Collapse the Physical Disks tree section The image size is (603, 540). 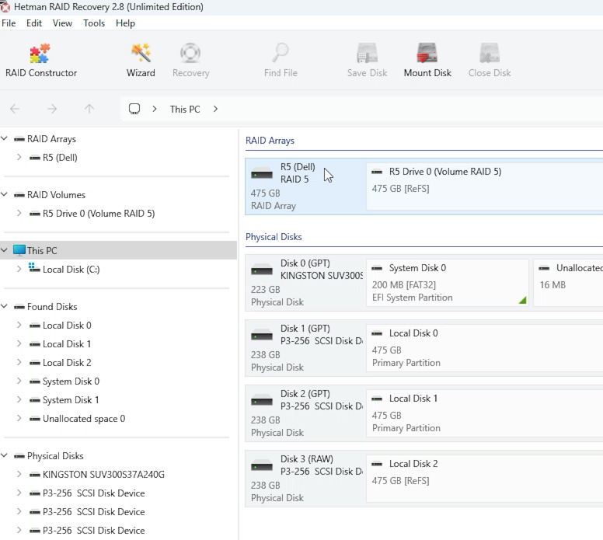[4, 455]
